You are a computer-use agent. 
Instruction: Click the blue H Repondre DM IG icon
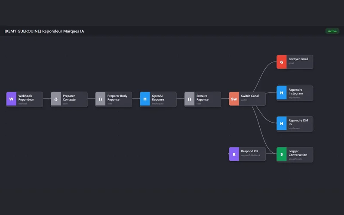pos(282,123)
